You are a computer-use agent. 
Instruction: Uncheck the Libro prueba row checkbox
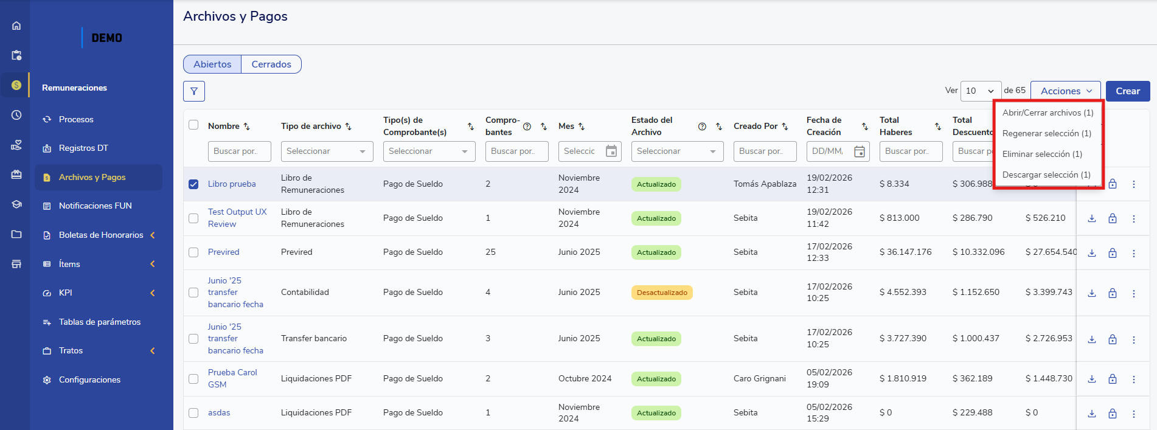193,184
